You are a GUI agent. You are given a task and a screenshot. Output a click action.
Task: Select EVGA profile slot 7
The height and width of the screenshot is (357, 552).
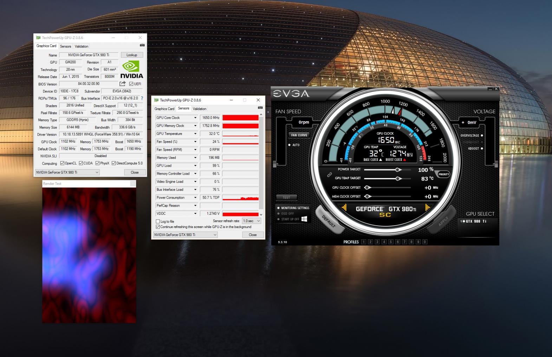click(x=404, y=242)
